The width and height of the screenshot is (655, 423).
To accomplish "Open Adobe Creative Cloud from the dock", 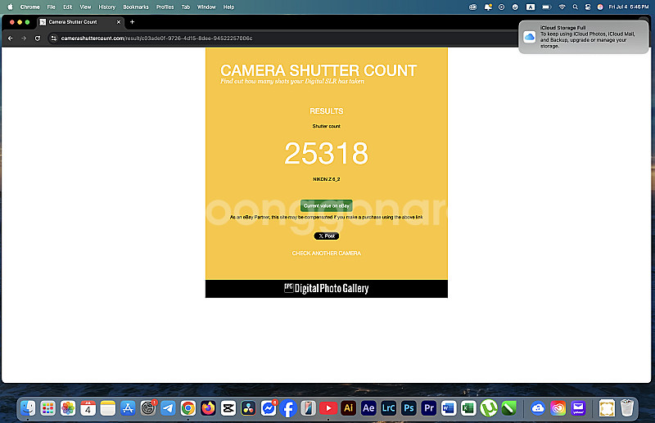I will tap(558, 408).
